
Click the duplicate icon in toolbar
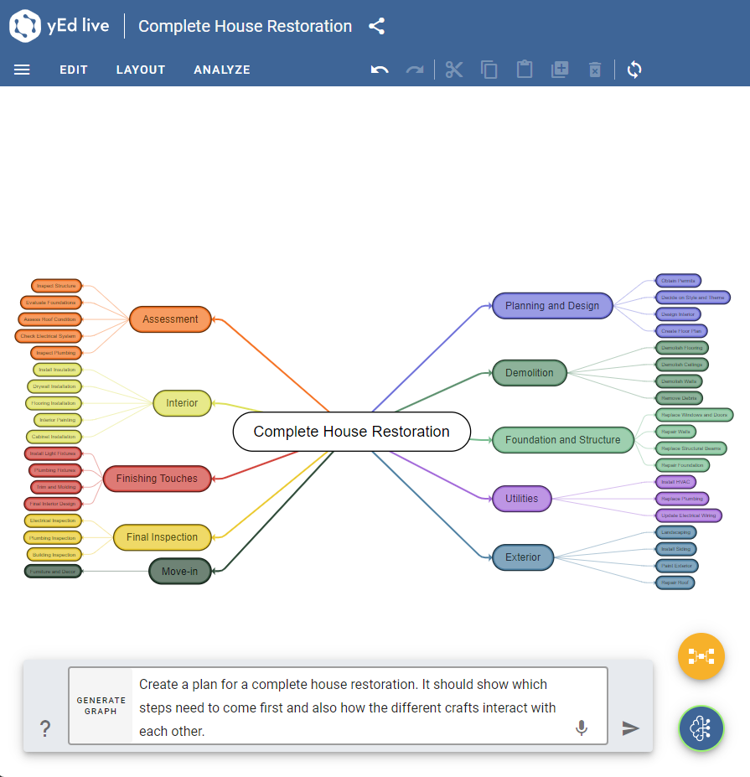[x=560, y=70]
